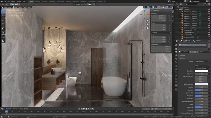Open the Object Data properties tab icon

click(x=176, y=82)
